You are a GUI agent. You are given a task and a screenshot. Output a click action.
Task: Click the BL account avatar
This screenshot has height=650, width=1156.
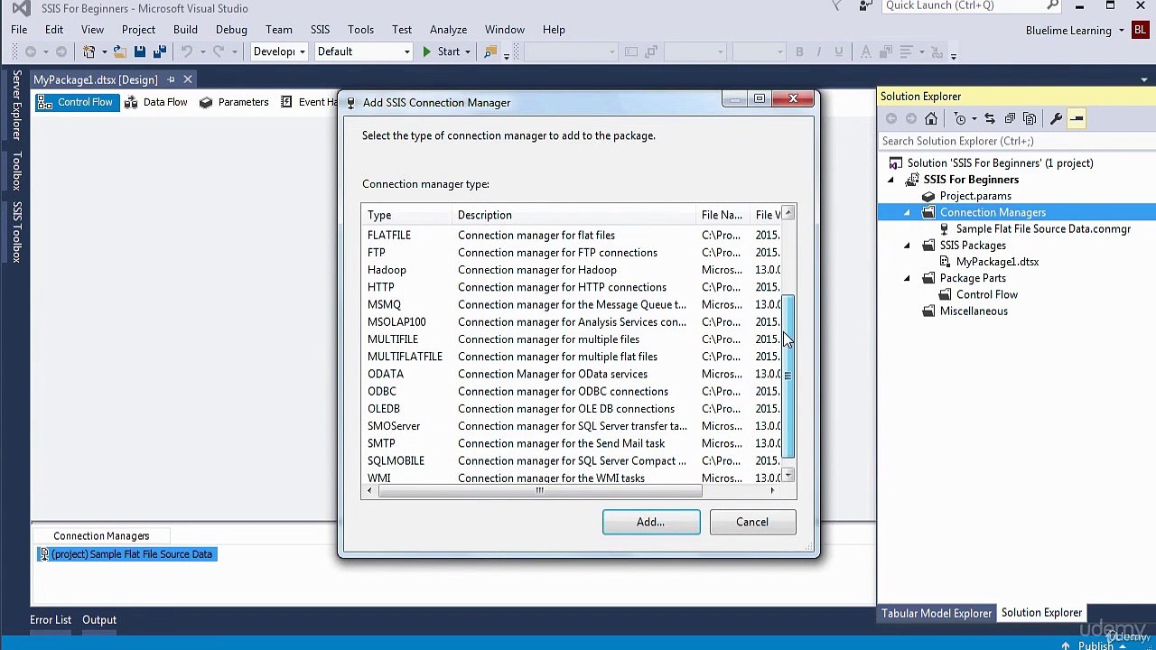[x=1140, y=30]
